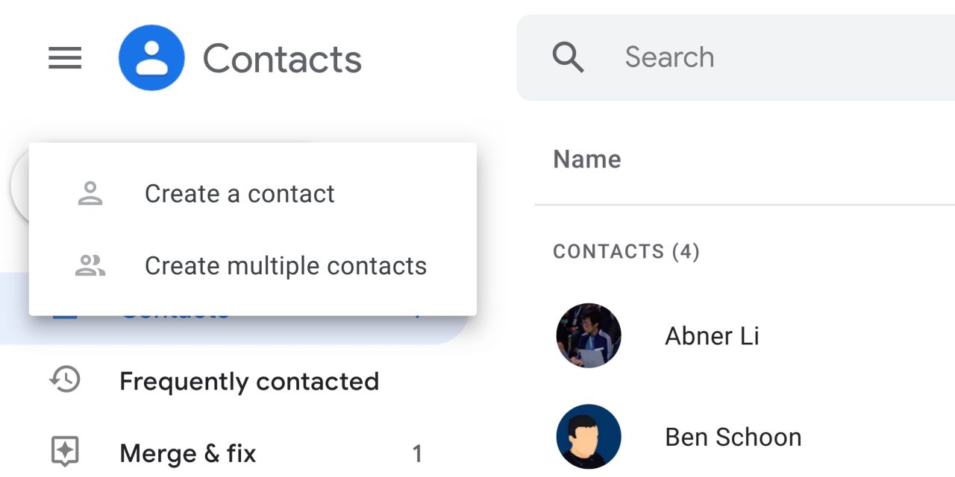Image resolution: width=955 pixels, height=477 pixels.
Task: Open Ben Schoon's avatar thumbnail
Action: [589, 437]
